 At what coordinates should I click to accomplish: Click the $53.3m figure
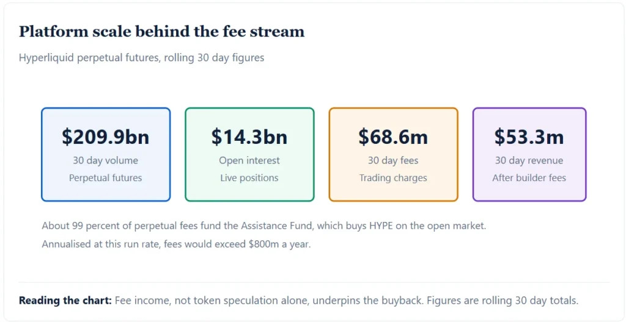529,137
